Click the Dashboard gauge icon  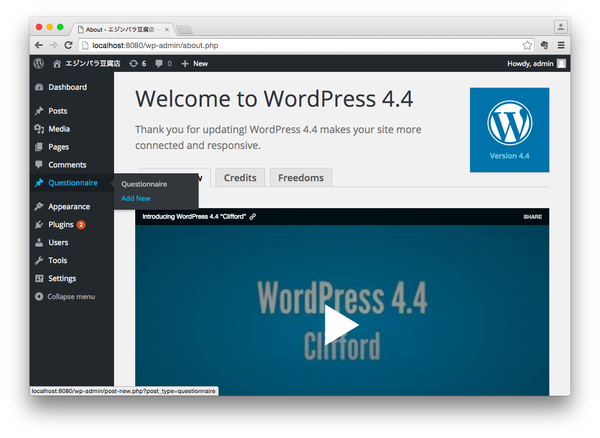[39, 87]
